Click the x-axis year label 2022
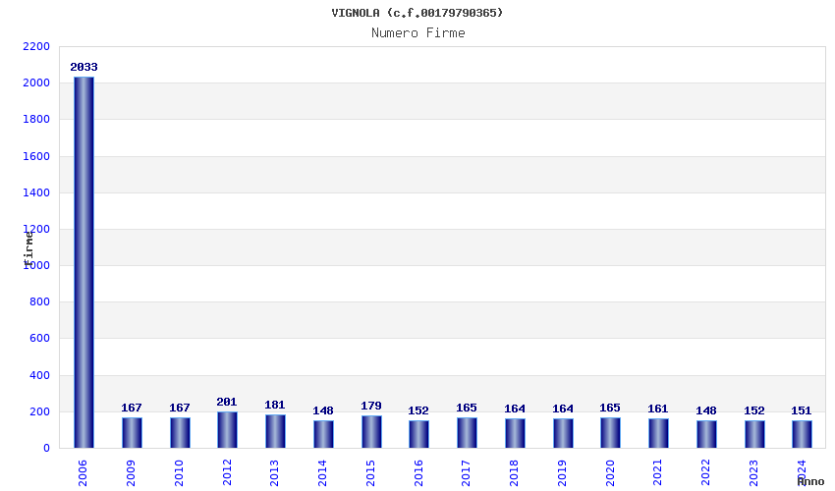Viewport: 835px width, 491px height. coord(706,473)
